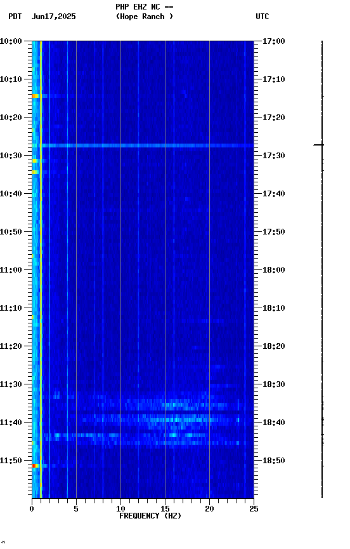Click the 18:40 UTC time label
Image resolution: width=350 pixels, height=549 pixels.
274,423
